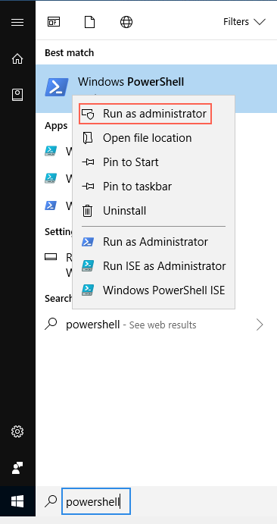Expand the web results chevron arrow
The image size is (277, 524).
pos(260,325)
